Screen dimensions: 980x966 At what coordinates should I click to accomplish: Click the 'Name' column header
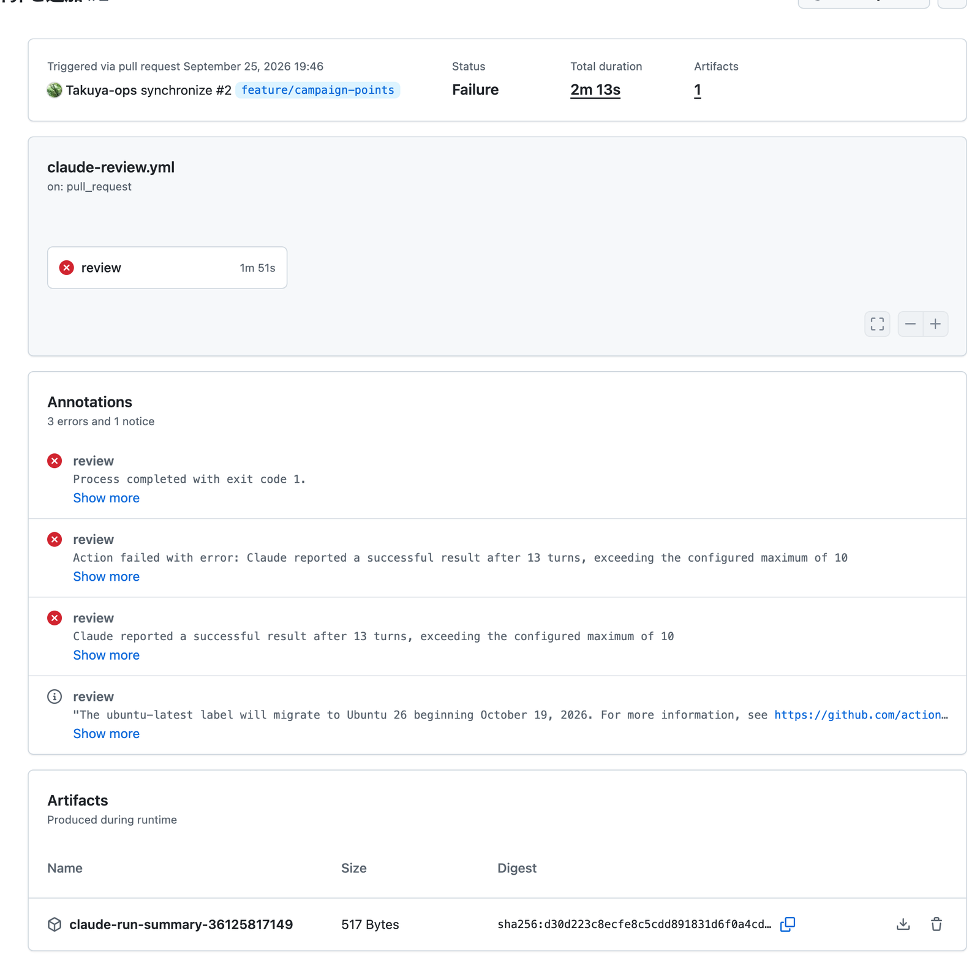pyautogui.click(x=65, y=868)
